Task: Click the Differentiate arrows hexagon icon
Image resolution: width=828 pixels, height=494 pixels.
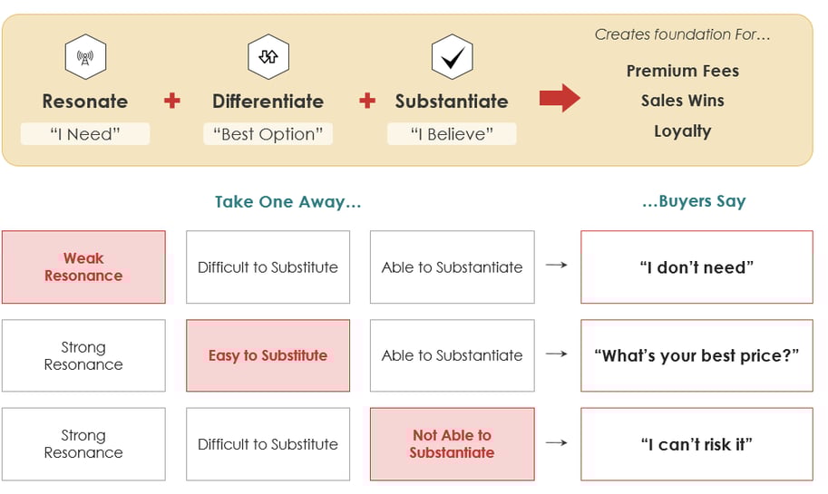Action: 268,58
